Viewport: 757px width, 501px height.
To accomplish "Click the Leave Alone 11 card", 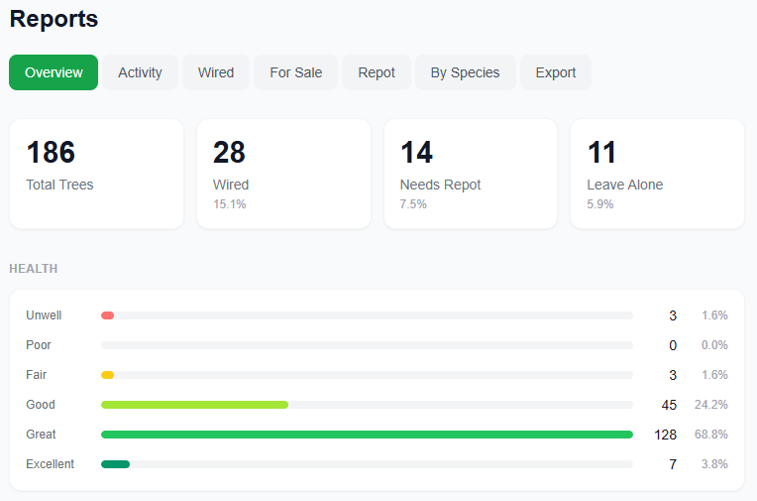I will (658, 174).
